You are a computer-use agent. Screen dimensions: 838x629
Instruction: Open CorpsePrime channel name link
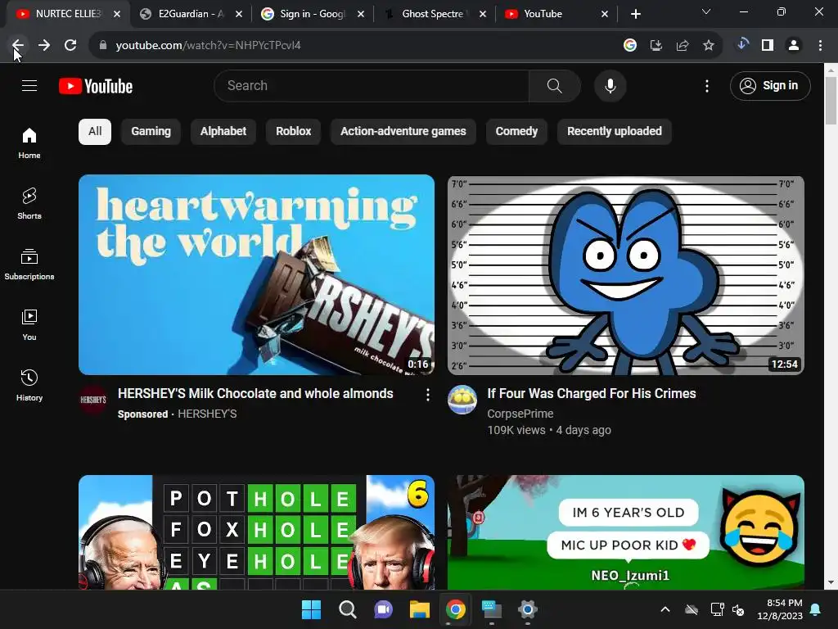(x=520, y=414)
